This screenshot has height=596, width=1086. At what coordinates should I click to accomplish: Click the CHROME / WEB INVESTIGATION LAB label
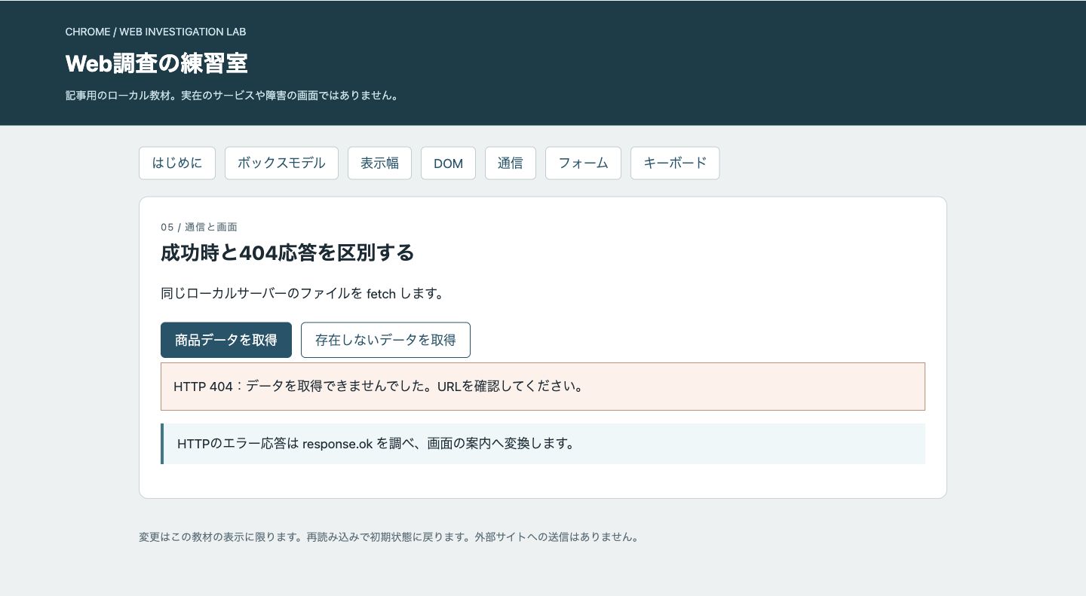click(156, 32)
